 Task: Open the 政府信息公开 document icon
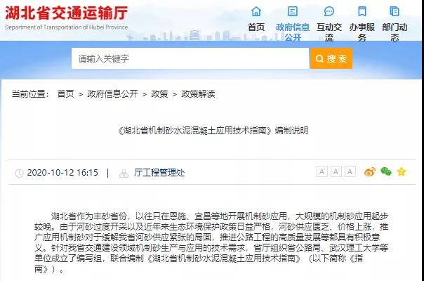click(291, 12)
